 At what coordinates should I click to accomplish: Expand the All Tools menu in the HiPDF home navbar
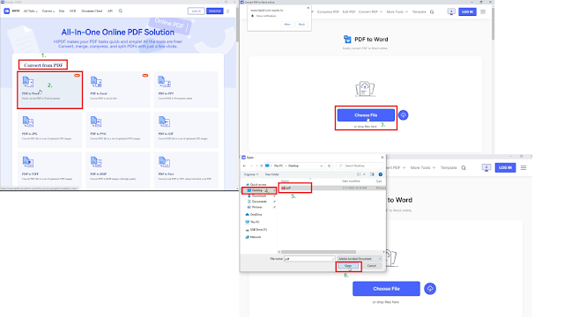(31, 11)
